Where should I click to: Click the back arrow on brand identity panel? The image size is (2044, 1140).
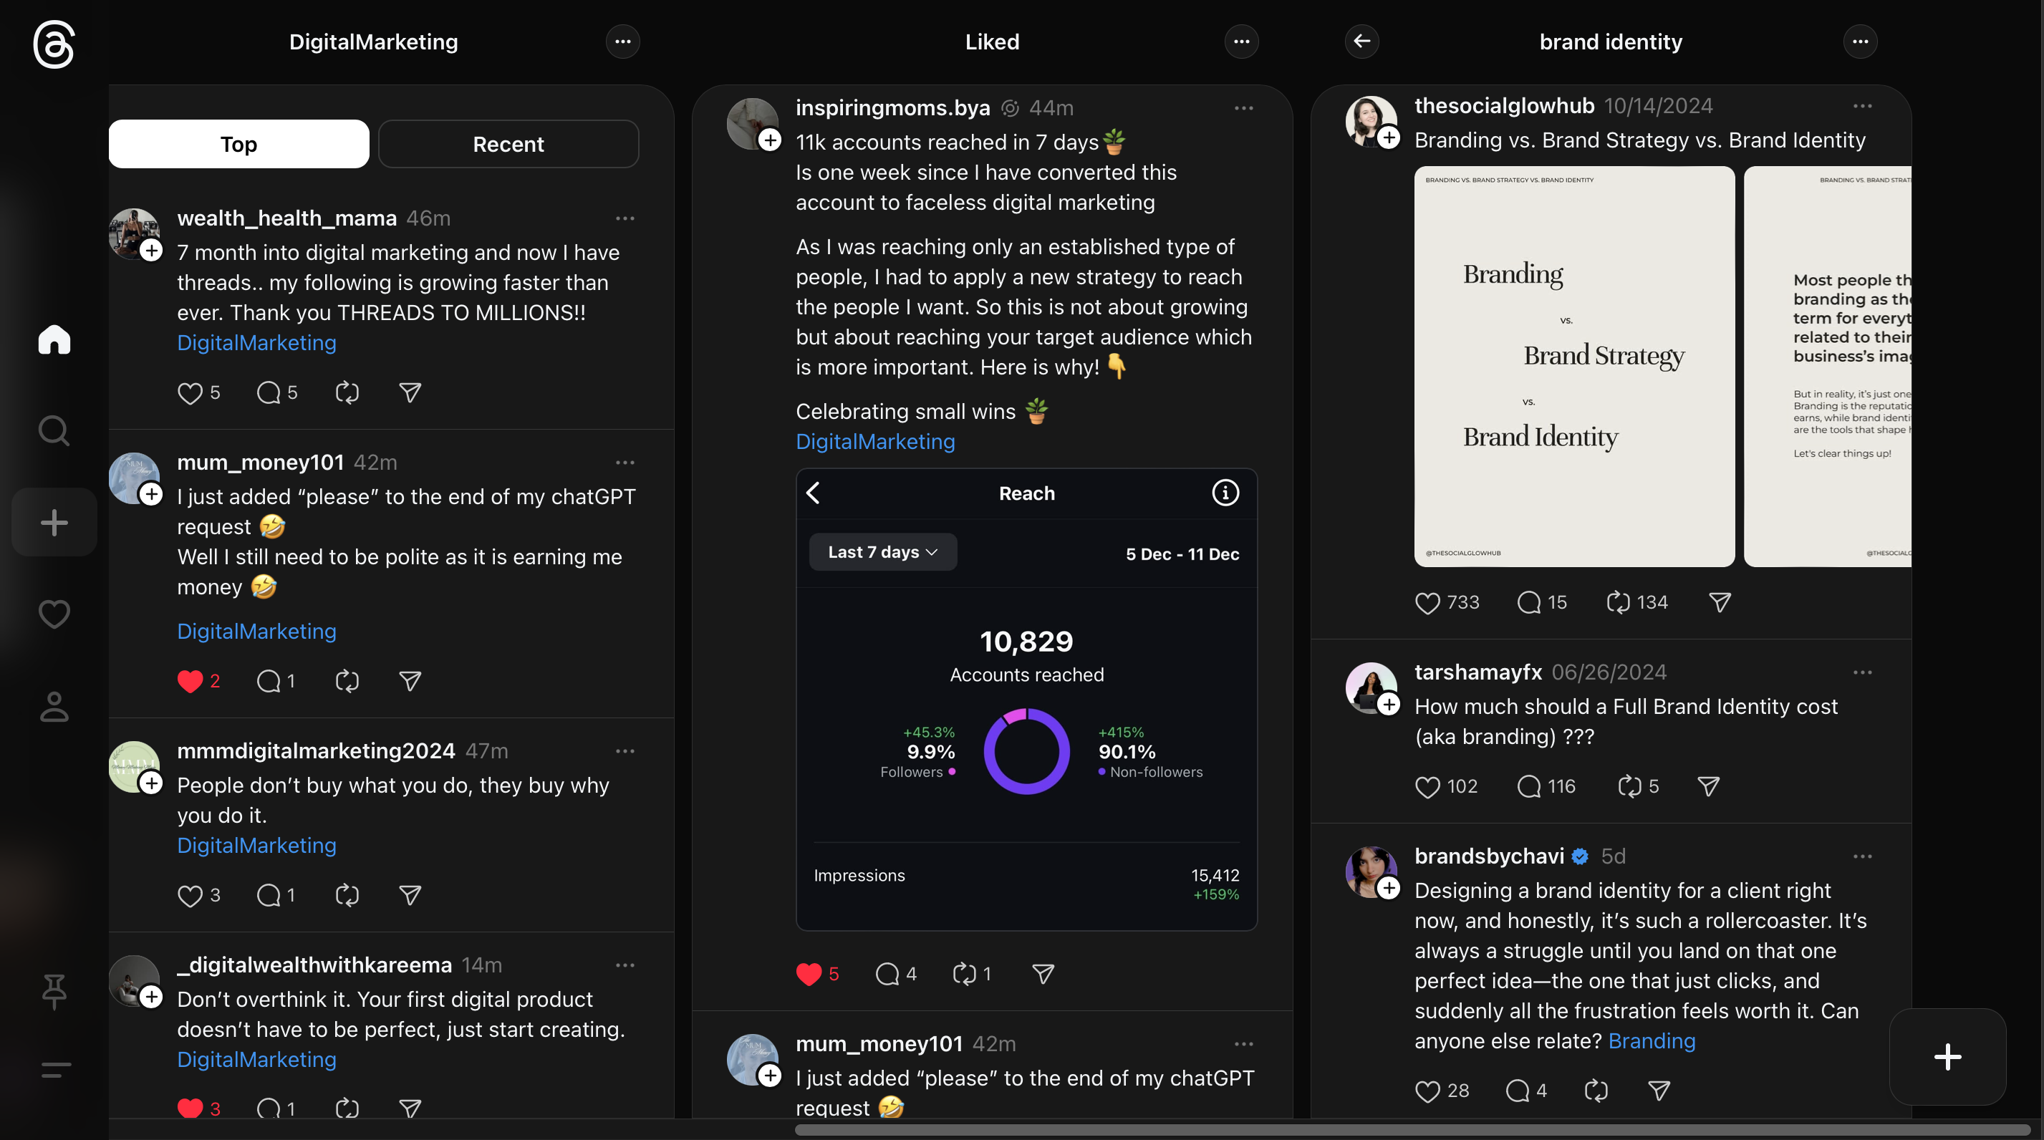1360,39
